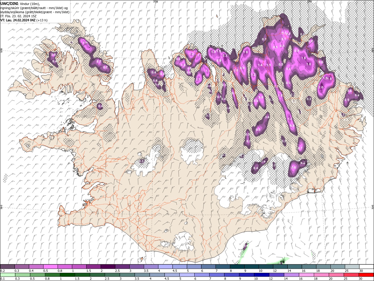Screen dimensions: 374x281
Task: Click the rain scale swatch for 14–16 mm (light violet)
Action: (292, 275)
